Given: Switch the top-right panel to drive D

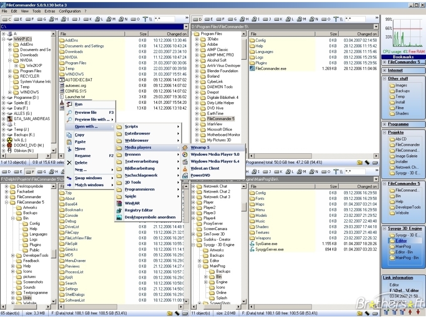Looking at the screenshot, I should tap(198, 19).
